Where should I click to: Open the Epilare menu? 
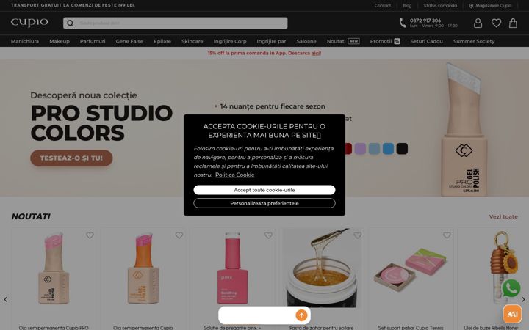click(x=162, y=41)
